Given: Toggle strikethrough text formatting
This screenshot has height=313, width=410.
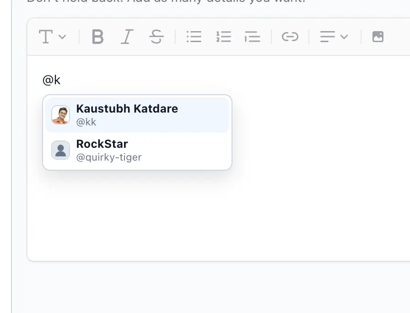Looking at the screenshot, I should click(156, 37).
